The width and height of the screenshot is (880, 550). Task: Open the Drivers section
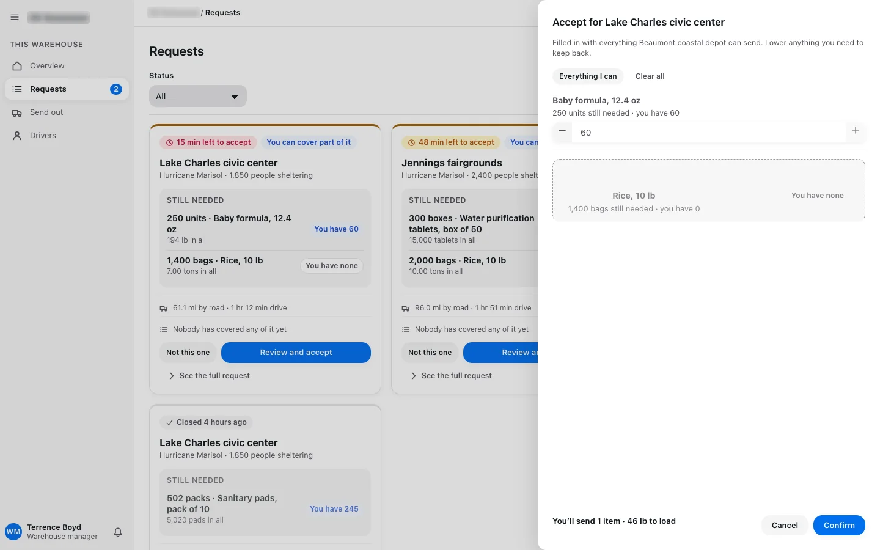coord(67,136)
